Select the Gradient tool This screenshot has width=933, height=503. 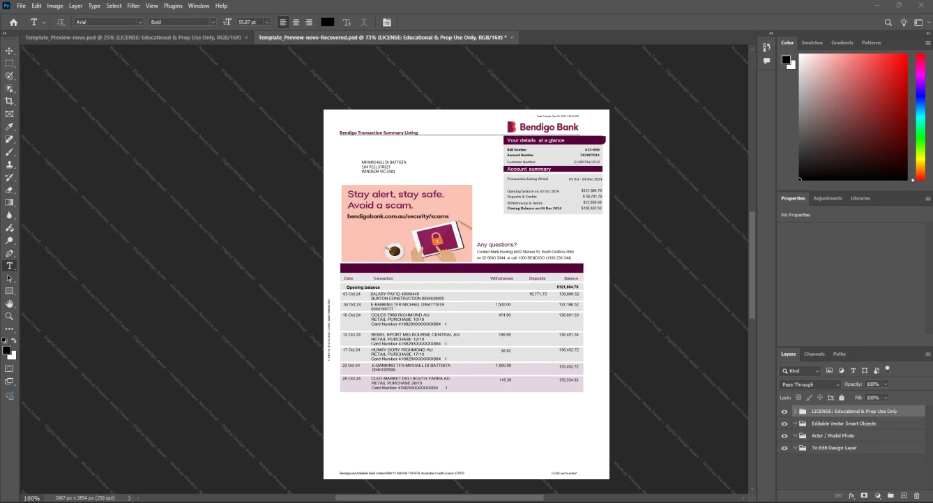(10, 202)
